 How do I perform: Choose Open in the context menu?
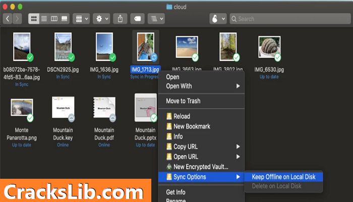(202, 77)
